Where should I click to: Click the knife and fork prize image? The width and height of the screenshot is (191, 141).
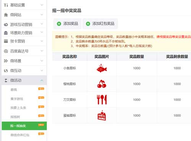click(102, 100)
